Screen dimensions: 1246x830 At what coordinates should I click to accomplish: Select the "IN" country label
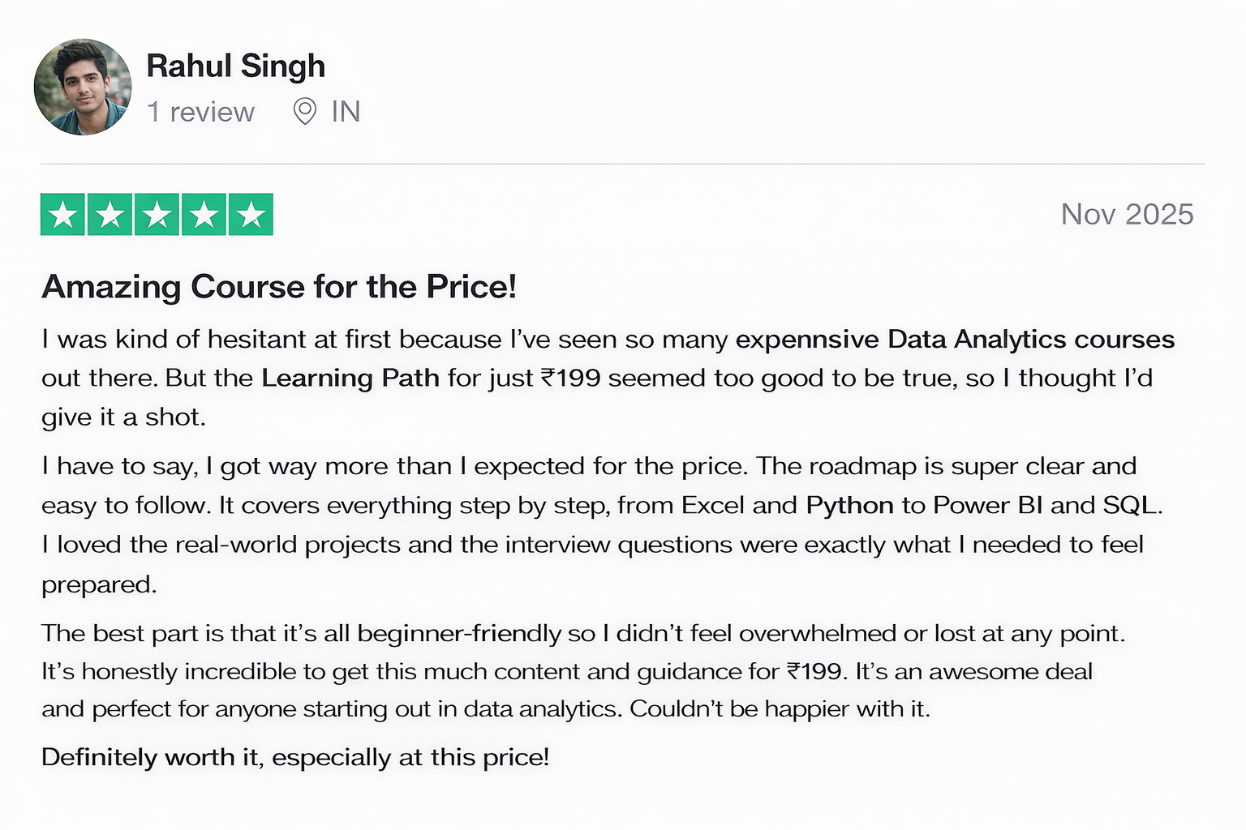(346, 112)
